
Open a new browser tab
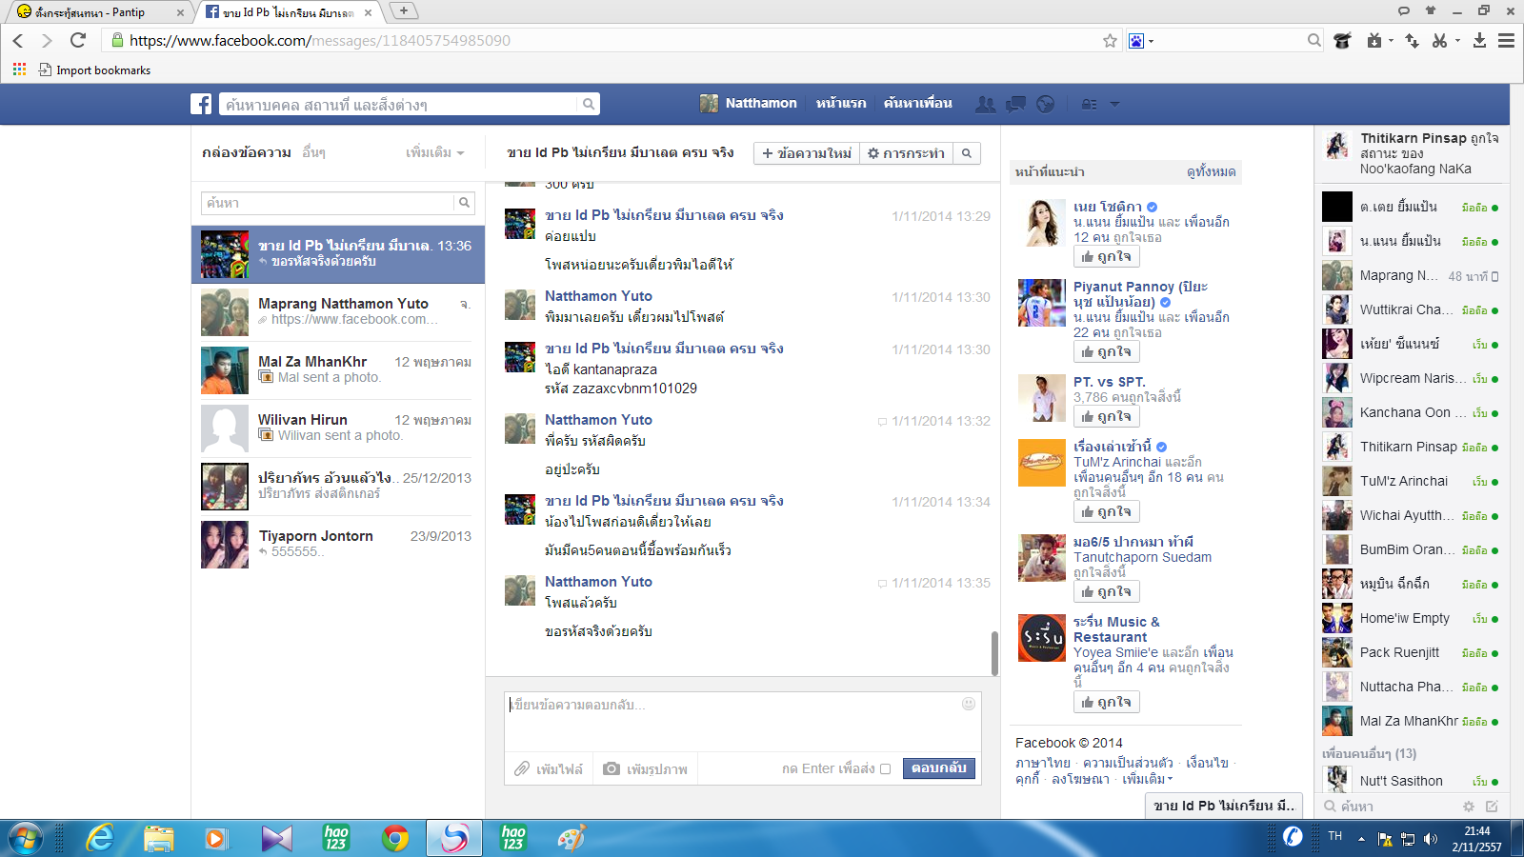point(404,10)
